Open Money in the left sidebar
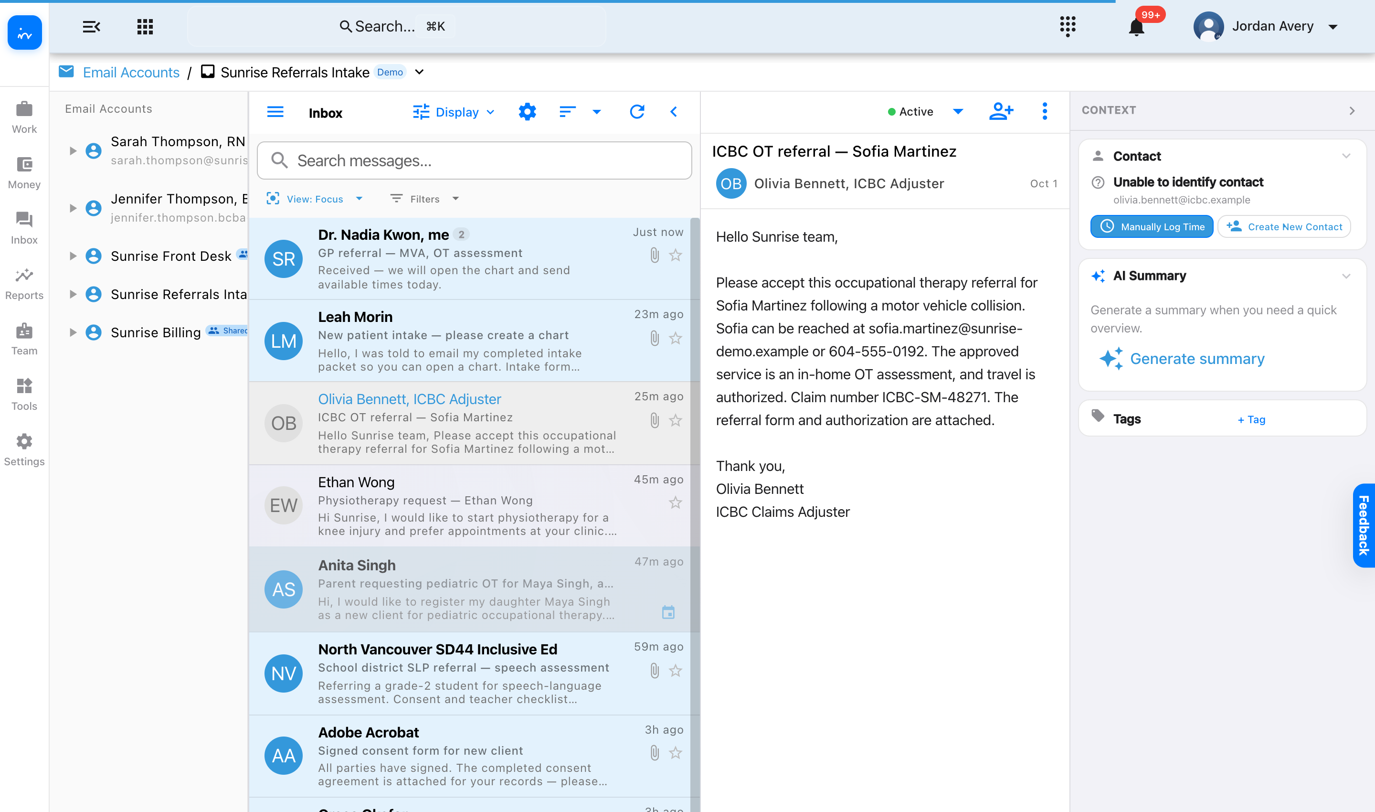 [24, 173]
